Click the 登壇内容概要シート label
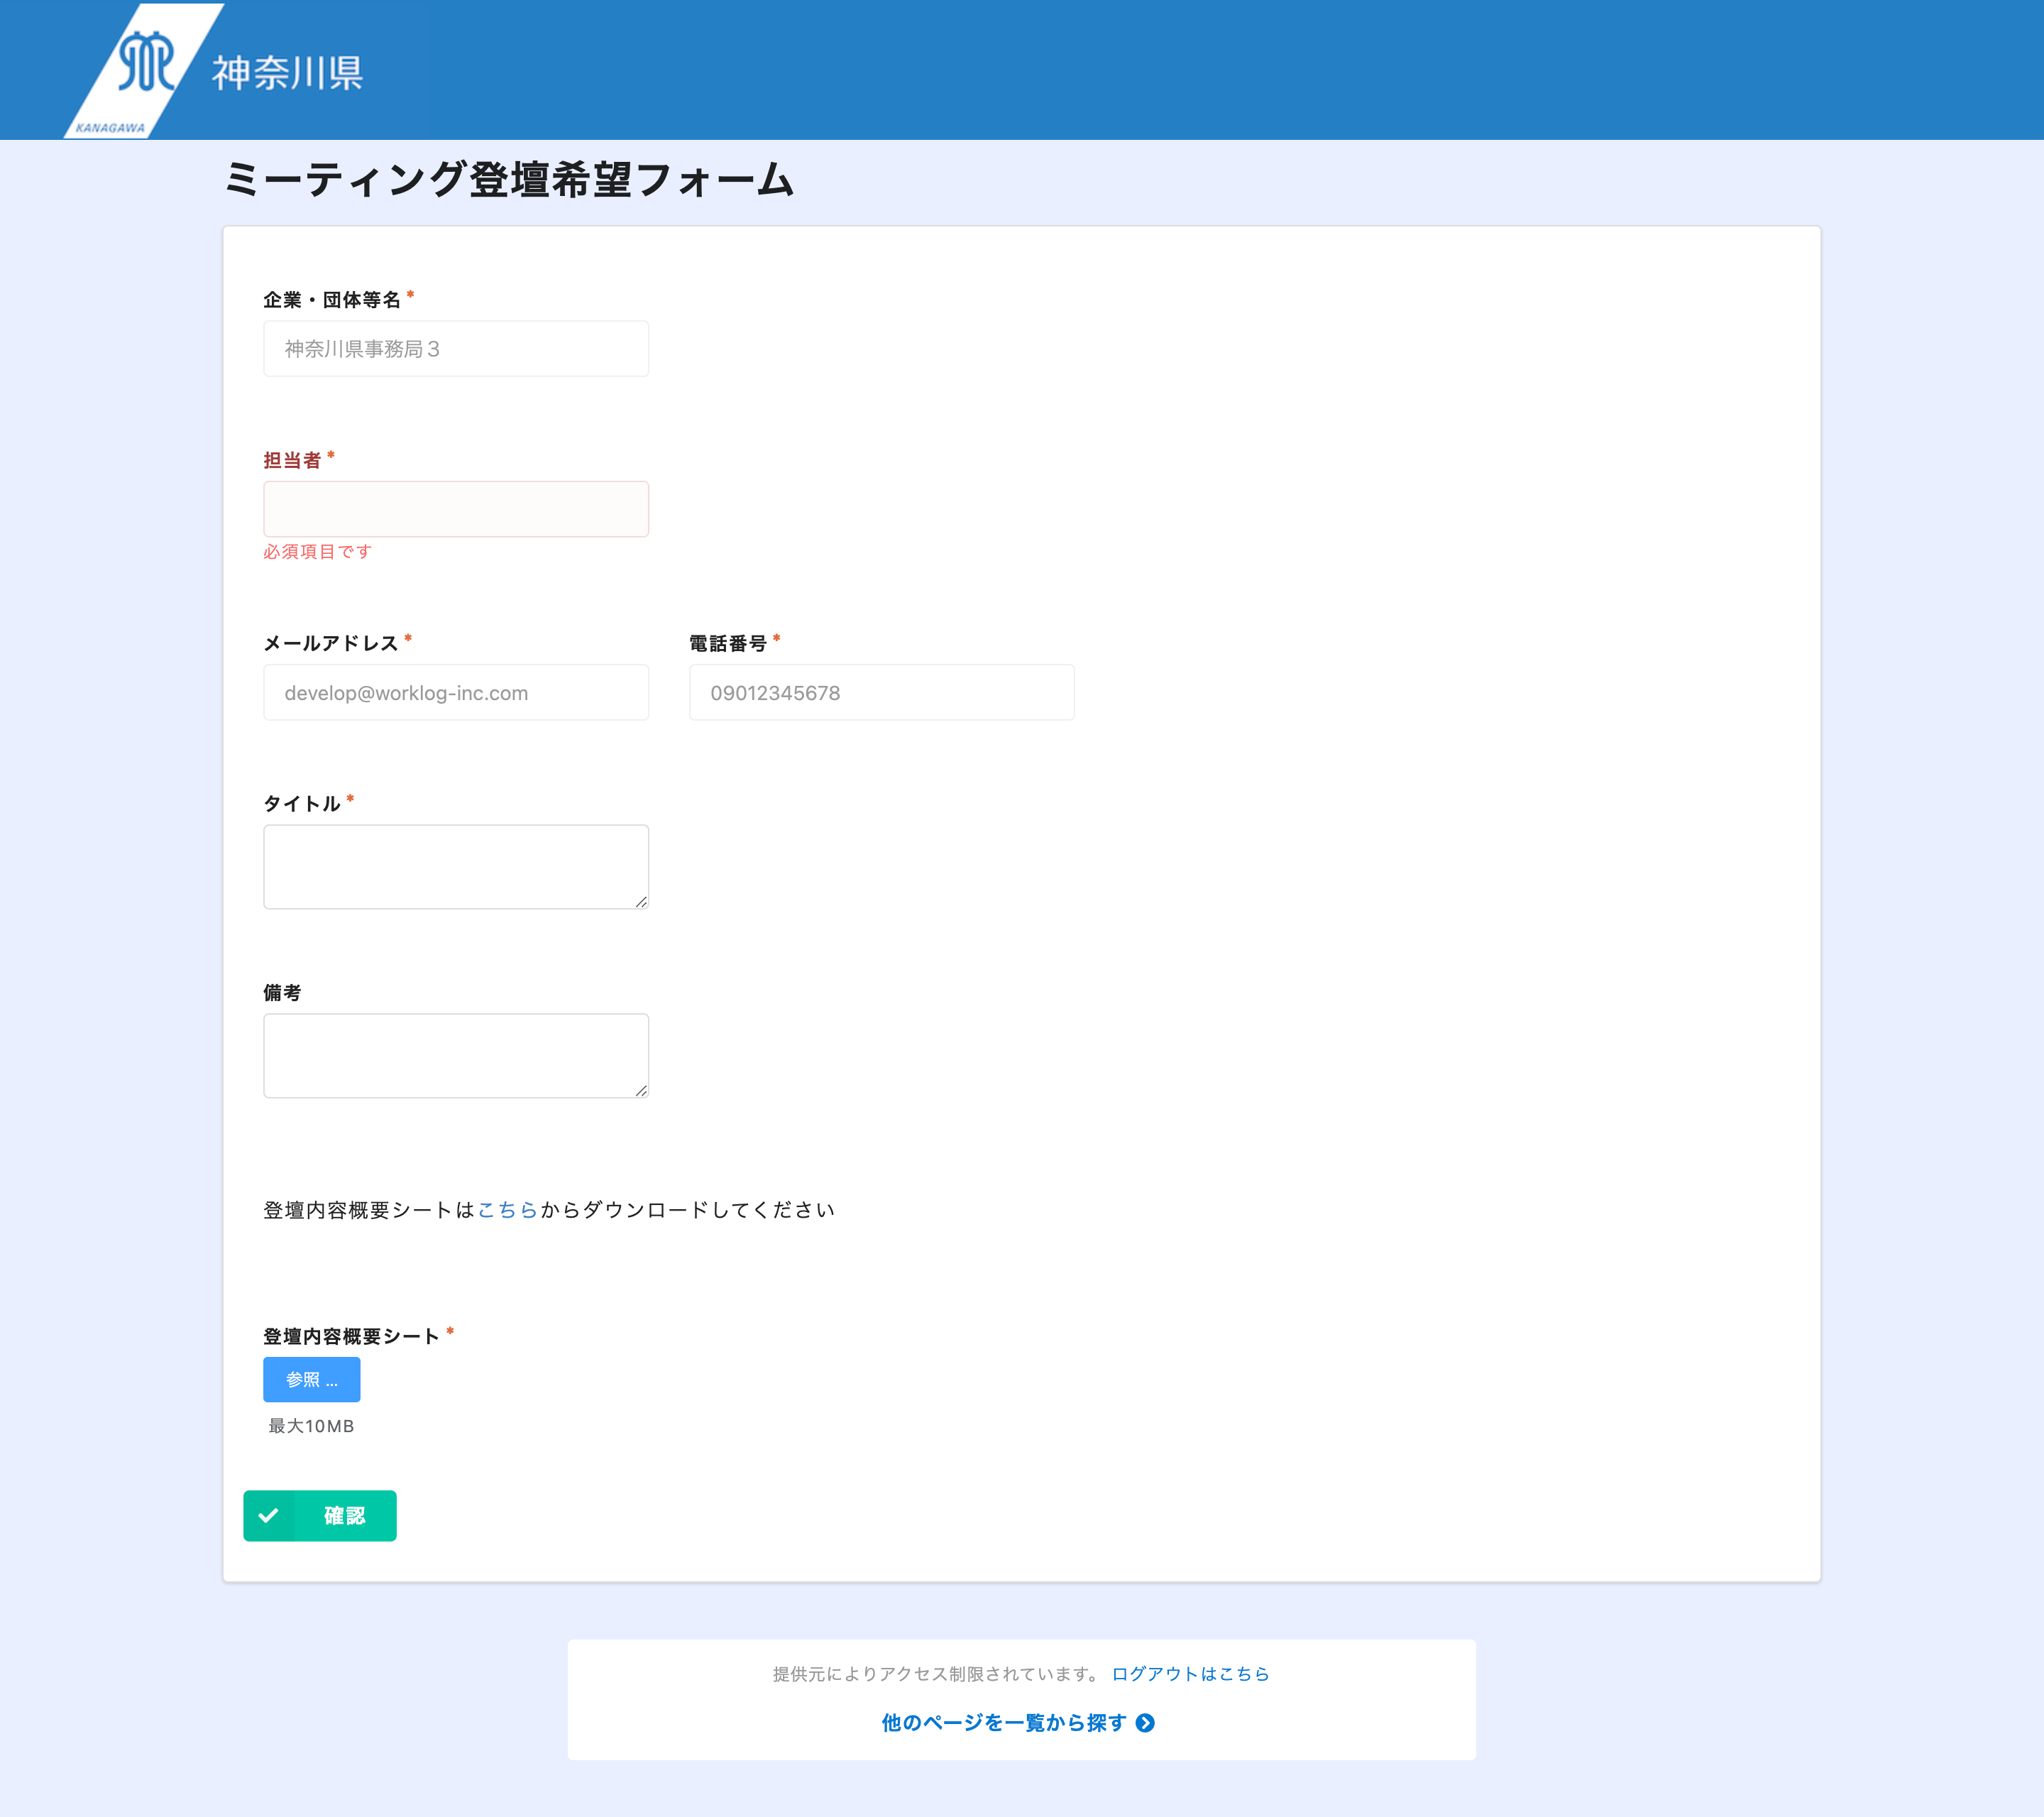The width and height of the screenshot is (2044, 1817). point(351,1337)
